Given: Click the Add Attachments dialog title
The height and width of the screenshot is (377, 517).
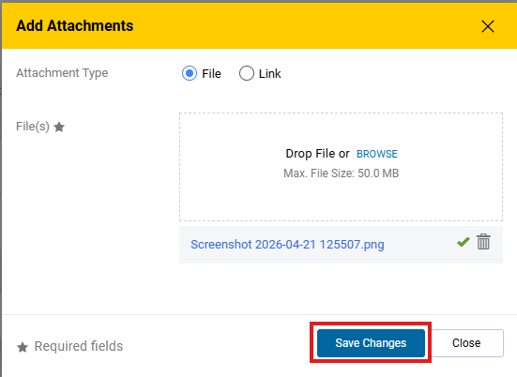Looking at the screenshot, I should pyautogui.click(x=75, y=25).
